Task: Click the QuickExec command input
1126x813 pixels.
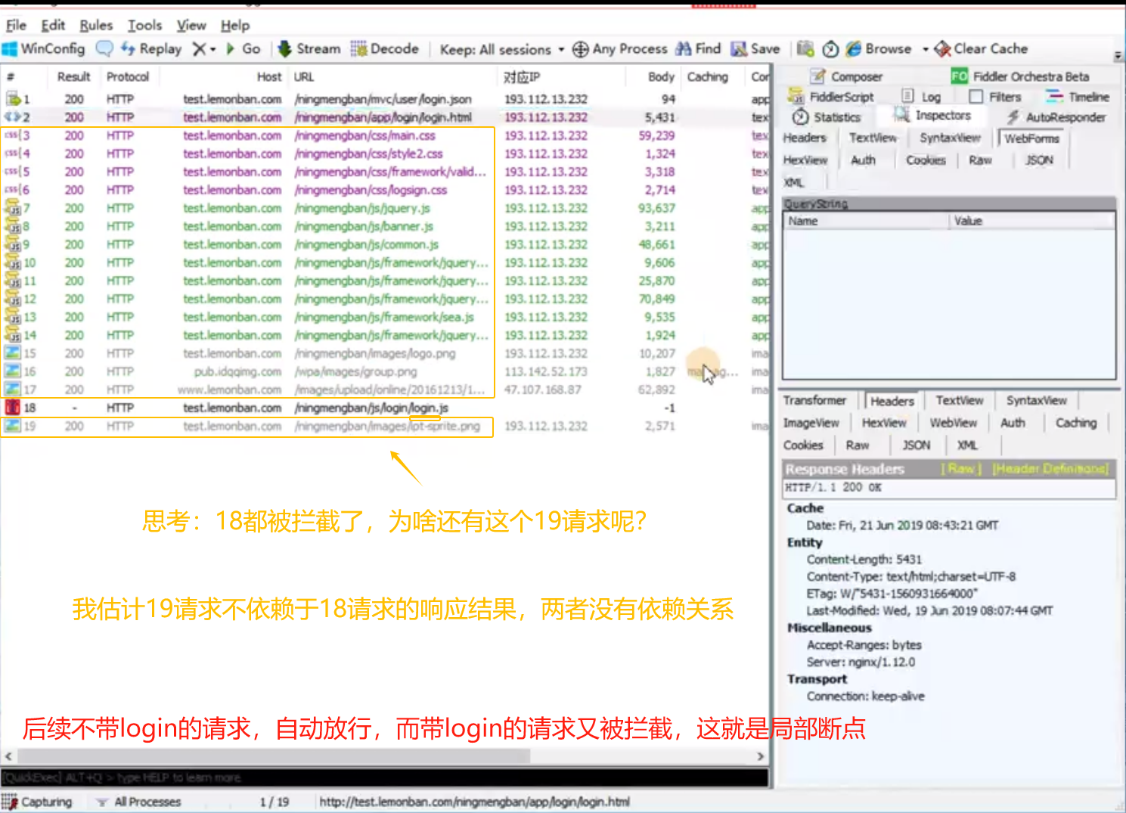Action: point(384,777)
